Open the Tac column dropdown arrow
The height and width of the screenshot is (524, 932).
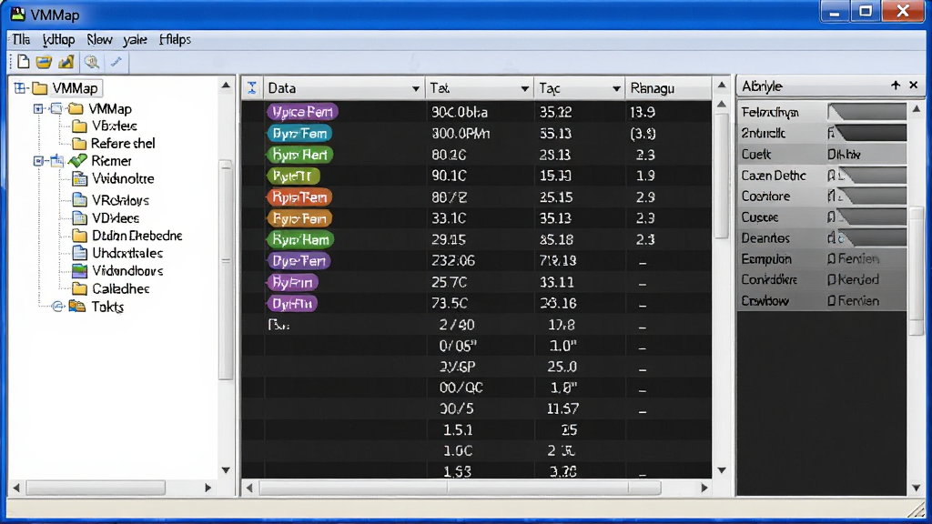click(616, 88)
